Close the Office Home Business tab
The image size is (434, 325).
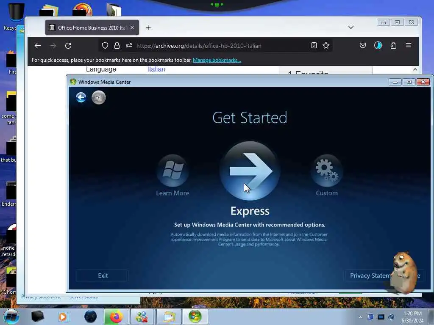coord(132,28)
